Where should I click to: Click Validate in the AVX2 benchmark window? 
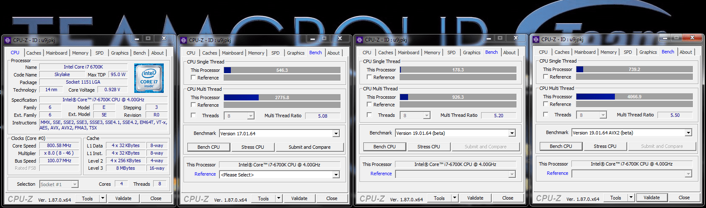652,197
